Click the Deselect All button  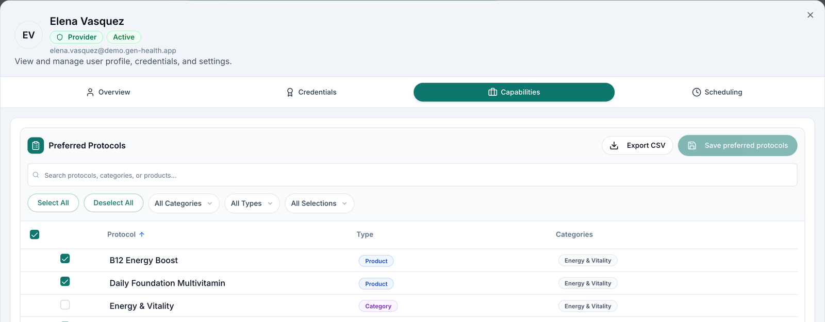(x=113, y=203)
